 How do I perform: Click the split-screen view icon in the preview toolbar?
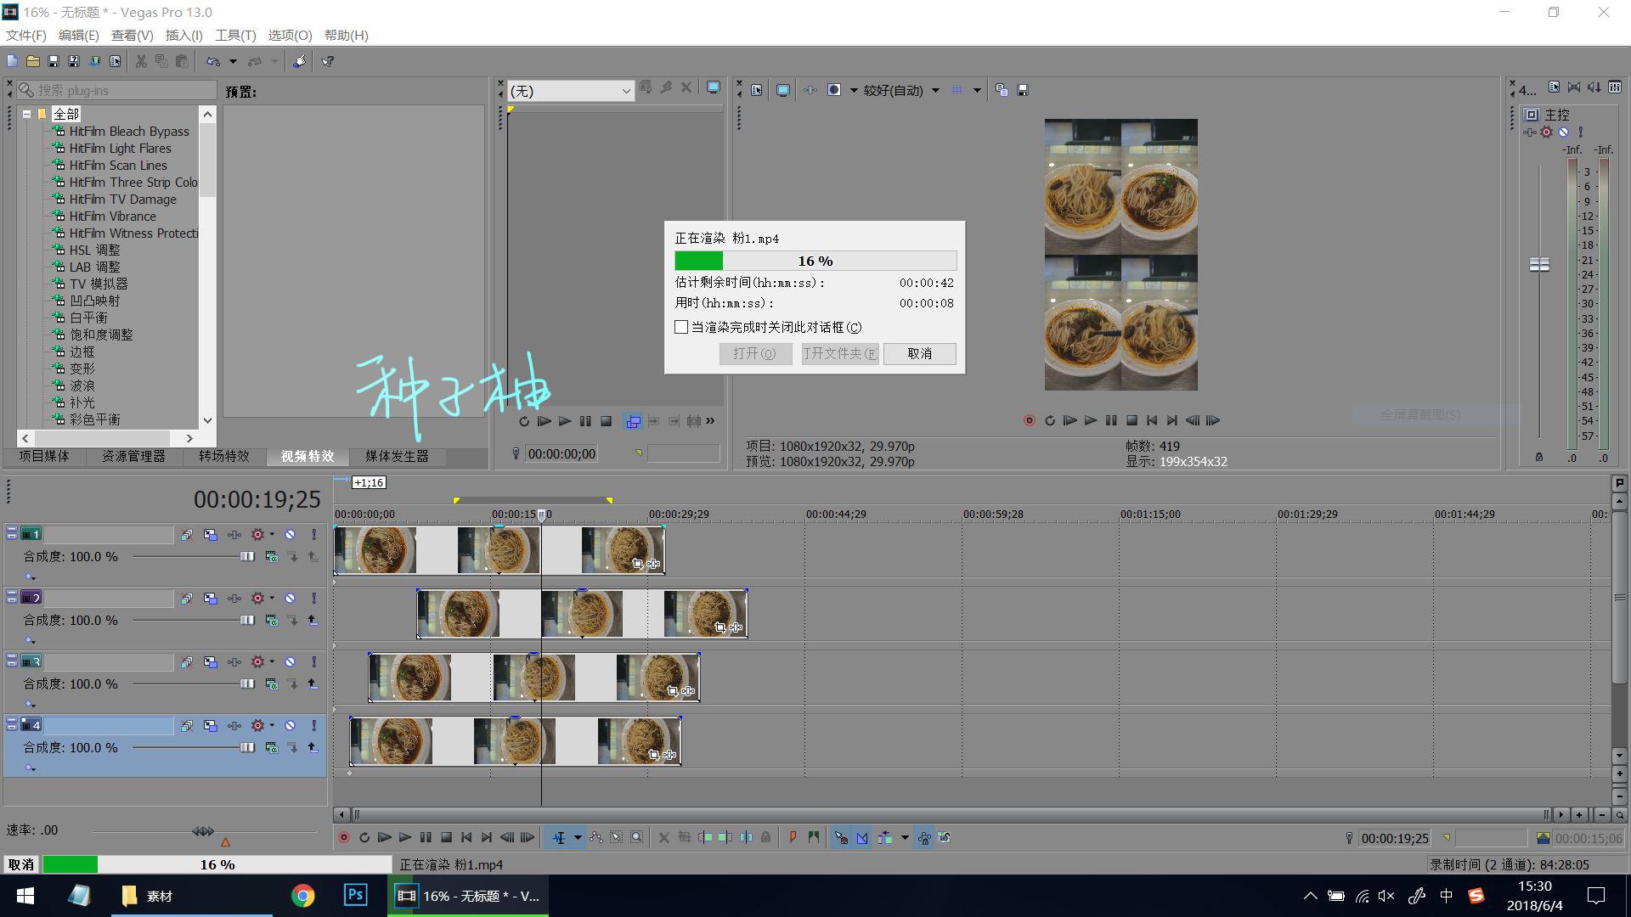(x=833, y=90)
